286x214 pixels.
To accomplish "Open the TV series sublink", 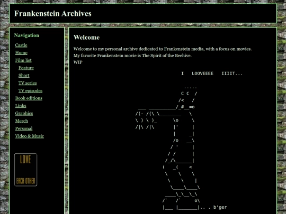I will 28,83.
